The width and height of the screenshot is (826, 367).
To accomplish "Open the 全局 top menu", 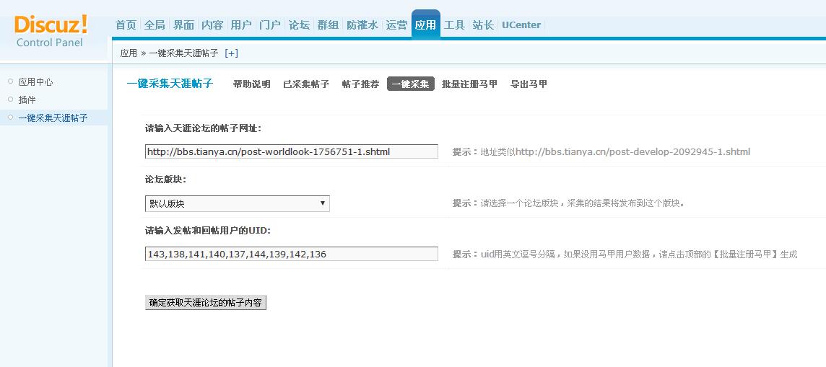I will pos(155,25).
